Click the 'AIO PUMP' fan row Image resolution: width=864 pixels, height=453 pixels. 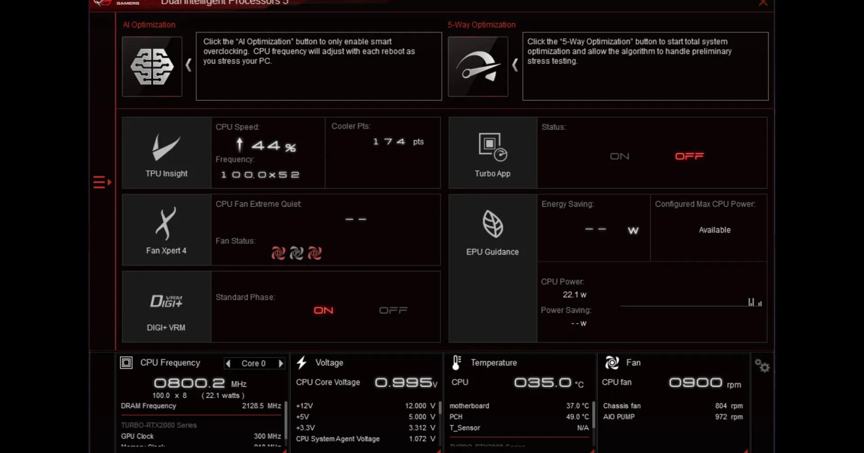(673, 417)
